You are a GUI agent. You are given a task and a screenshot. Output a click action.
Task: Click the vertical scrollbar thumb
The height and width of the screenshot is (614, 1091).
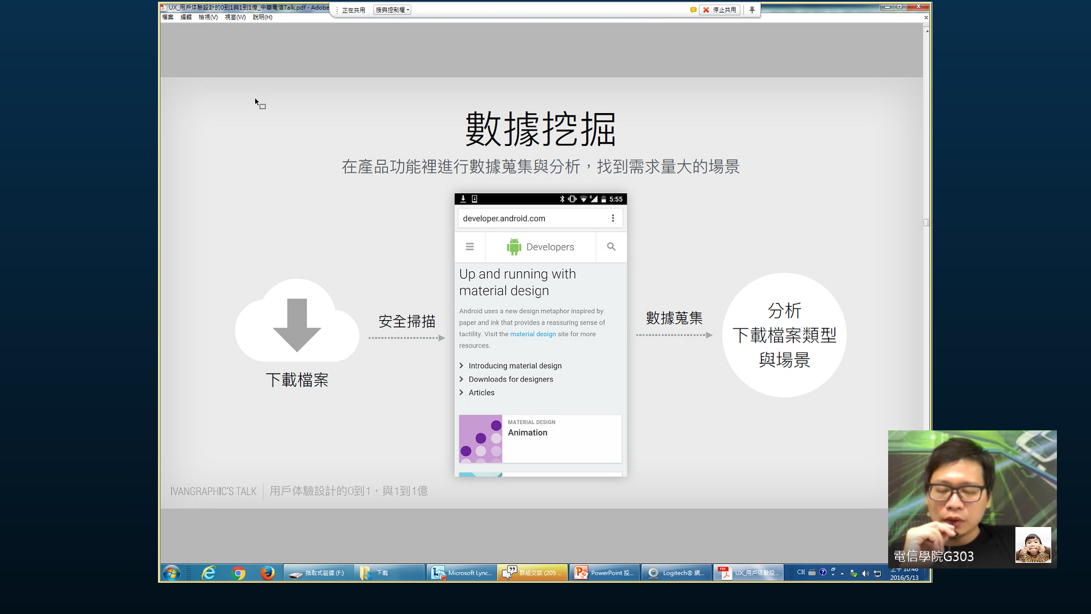click(926, 222)
